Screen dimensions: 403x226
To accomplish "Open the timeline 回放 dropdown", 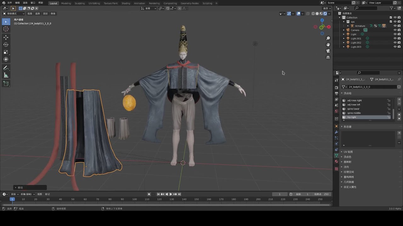I will 14,194.
